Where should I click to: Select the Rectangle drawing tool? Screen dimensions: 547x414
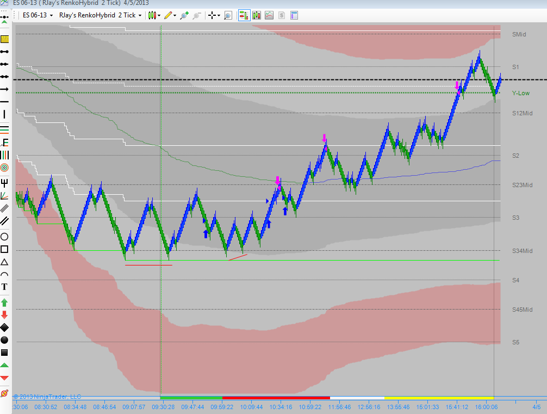[4, 249]
